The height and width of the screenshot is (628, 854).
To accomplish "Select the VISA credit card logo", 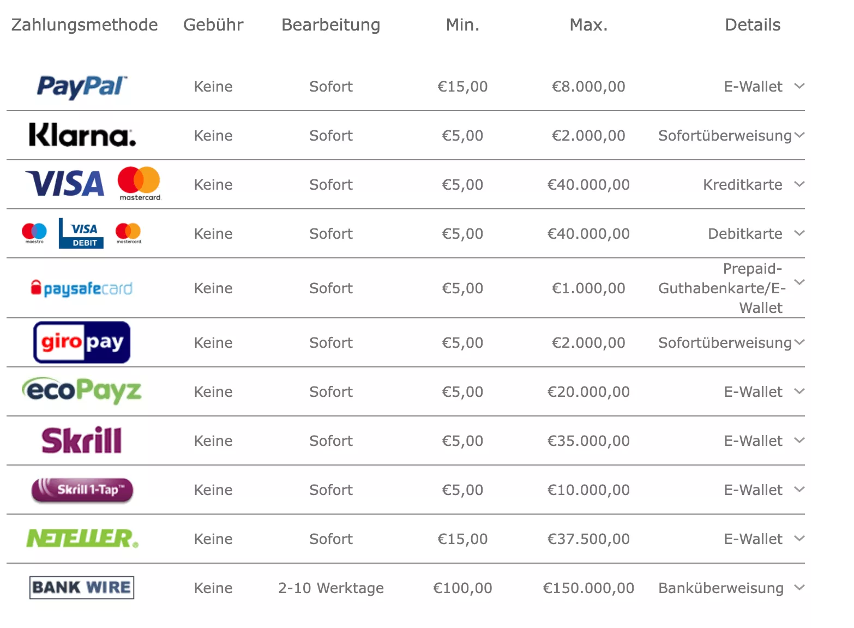I will point(65,183).
